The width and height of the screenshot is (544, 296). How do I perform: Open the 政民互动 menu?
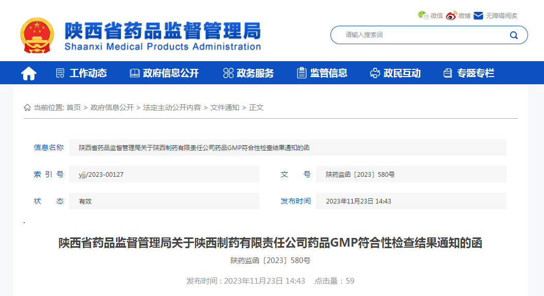(x=402, y=73)
